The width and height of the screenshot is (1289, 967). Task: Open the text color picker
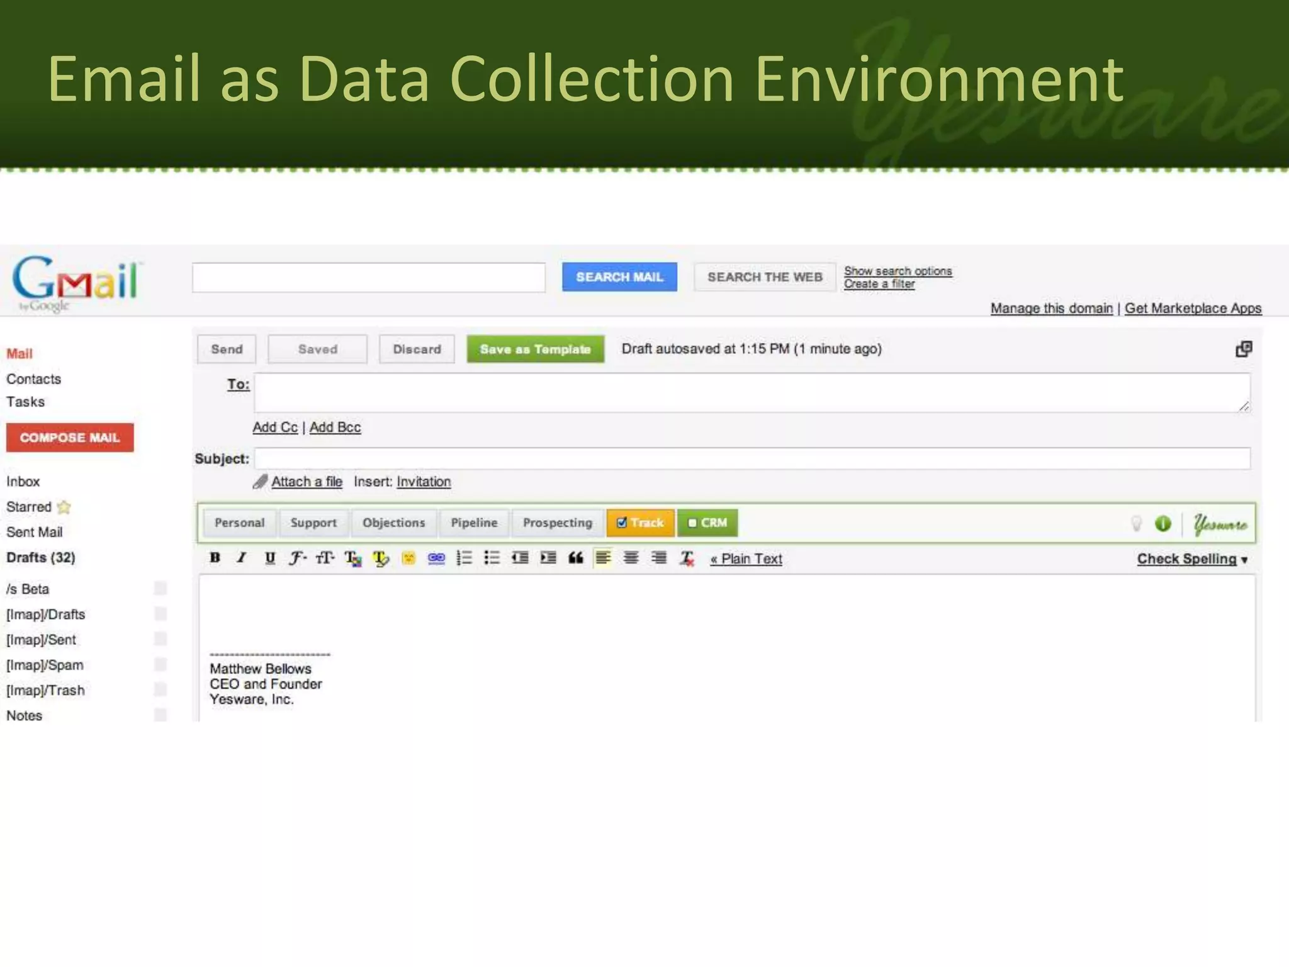(x=353, y=558)
